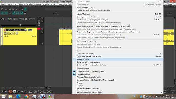Toggle auto-crossfade toolbar button
Viewport: 176px width, 99px height.
[x=2, y=13]
